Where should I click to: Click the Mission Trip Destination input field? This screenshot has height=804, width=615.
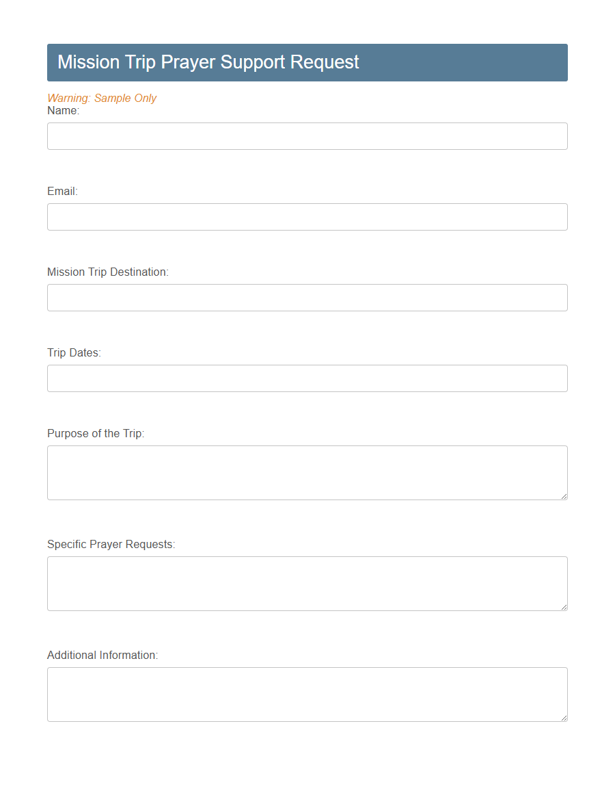coord(307,297)
